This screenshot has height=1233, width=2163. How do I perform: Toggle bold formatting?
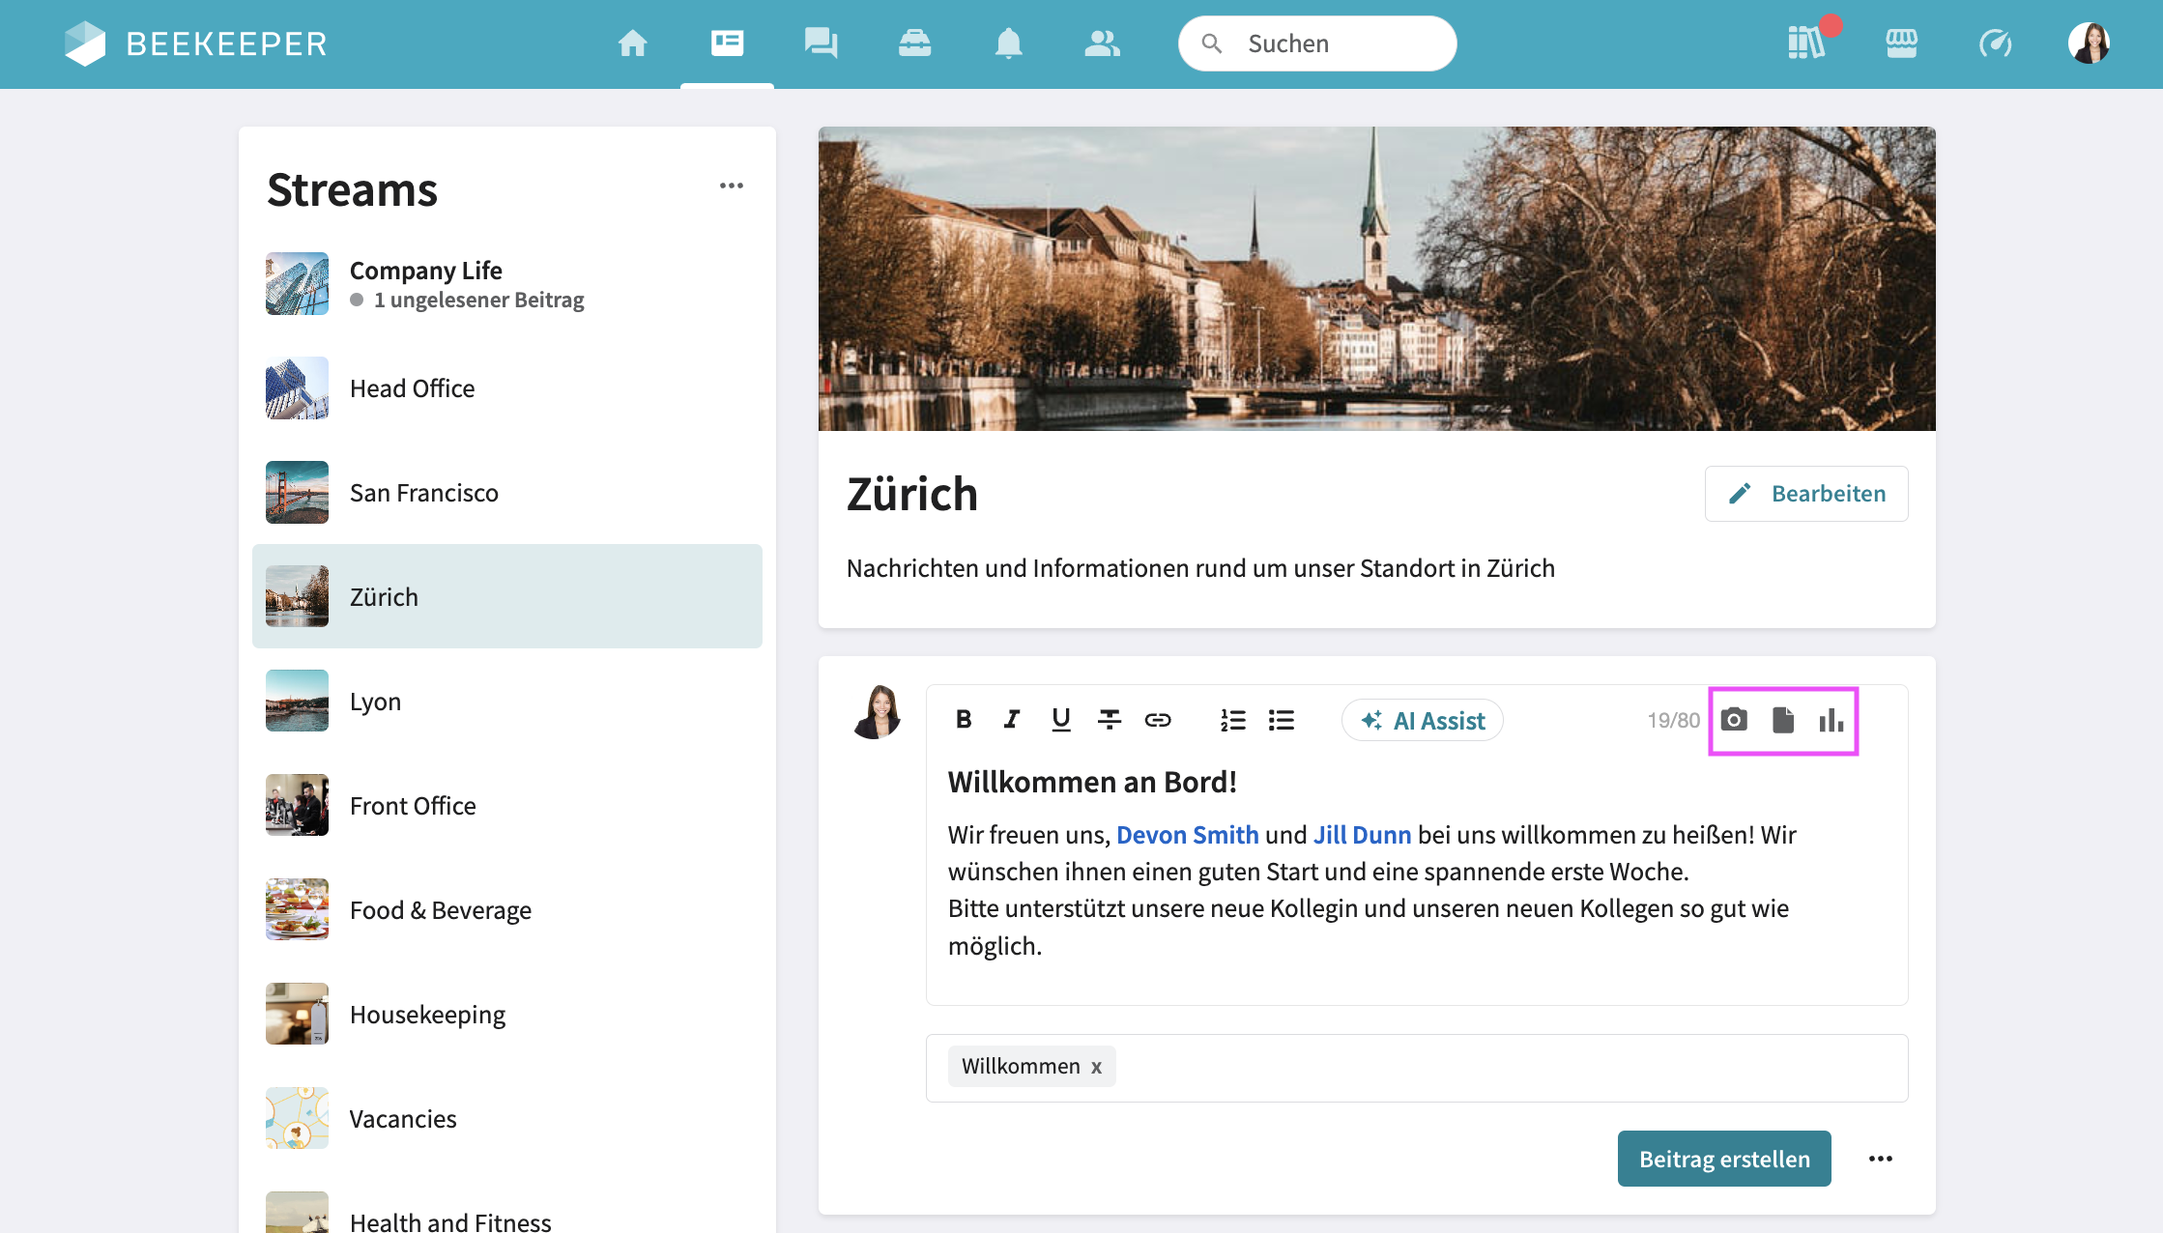964,720
